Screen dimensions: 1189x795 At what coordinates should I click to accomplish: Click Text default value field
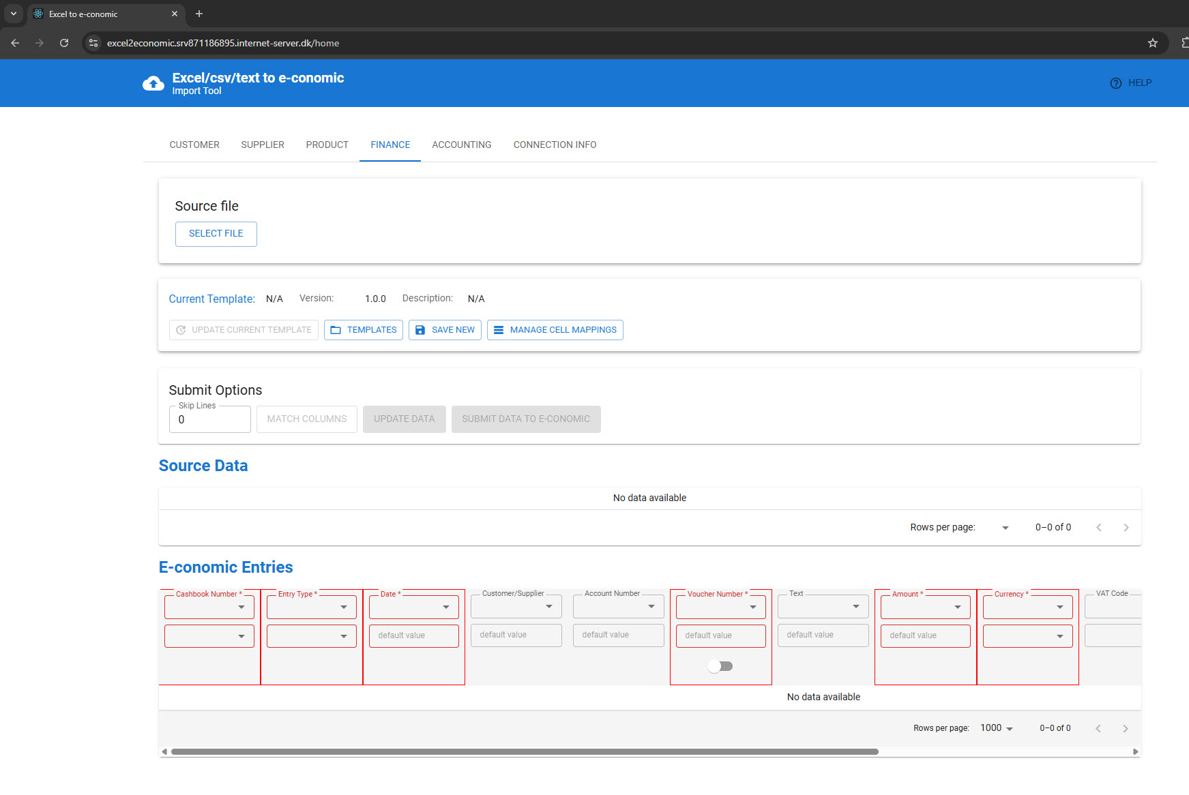(x=823, y=635)
